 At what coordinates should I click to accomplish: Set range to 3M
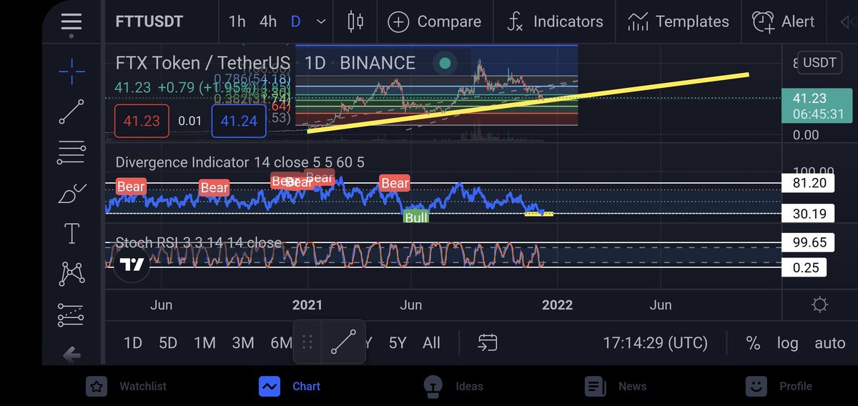click(x=243, y=343)
